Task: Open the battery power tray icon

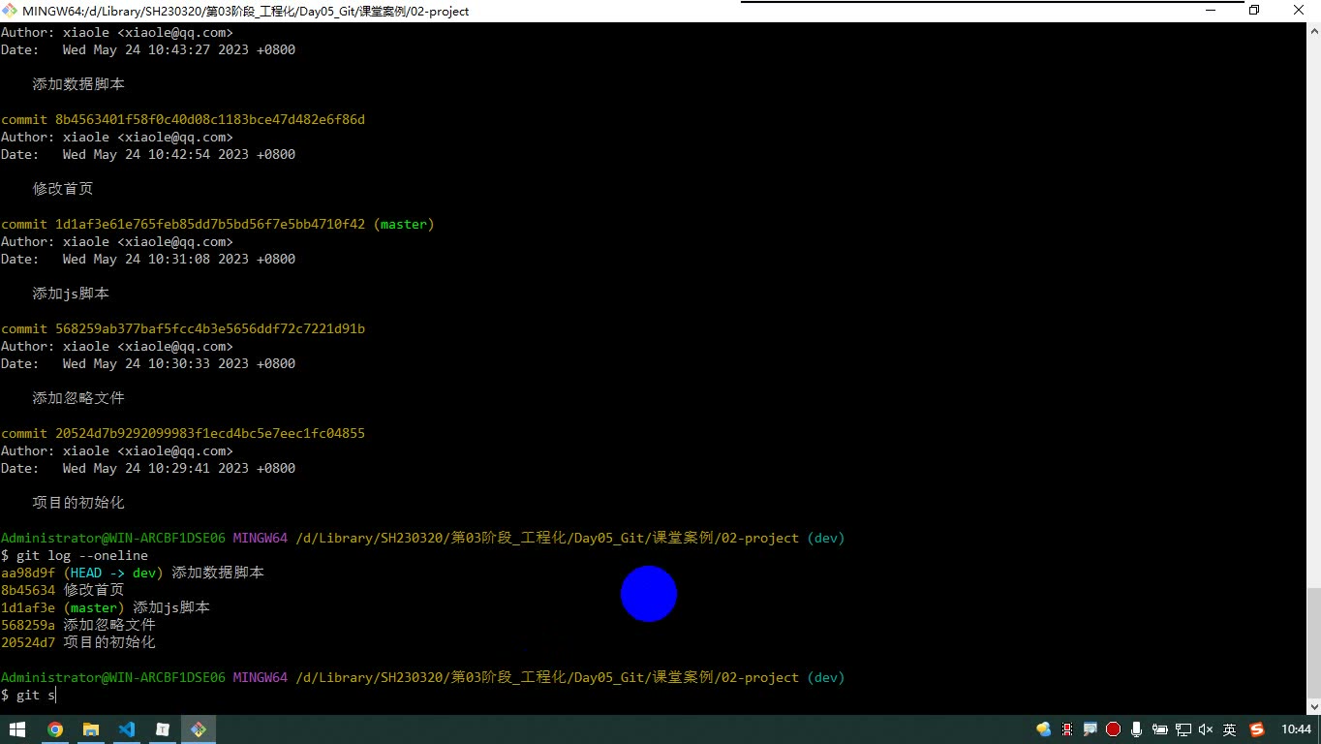Action: (x=1159, y=729)
